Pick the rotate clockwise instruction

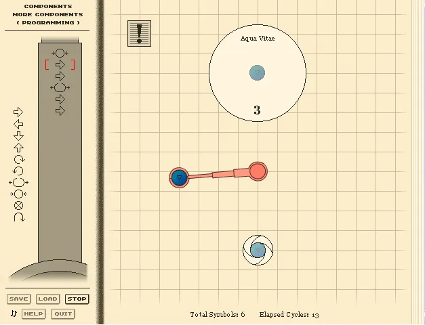click(18, 159)
